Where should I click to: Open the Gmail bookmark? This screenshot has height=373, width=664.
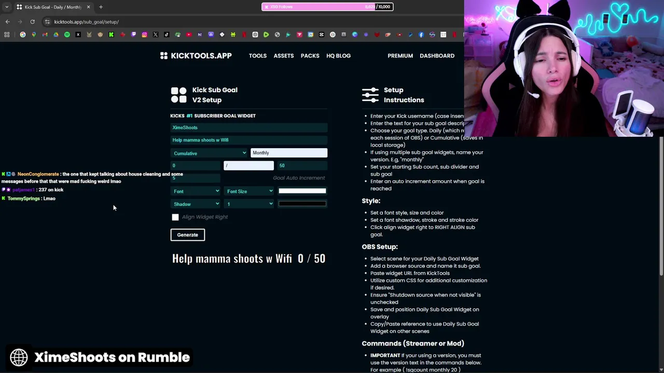pyautogui.click(x=45, y=35)
